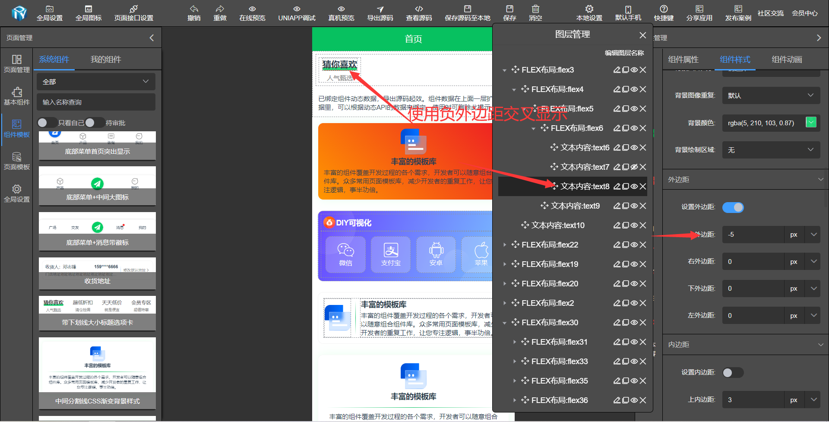Open 页面模板 in the left sidebar
Screen dimensions: 829x422
[x=17, y=161]
